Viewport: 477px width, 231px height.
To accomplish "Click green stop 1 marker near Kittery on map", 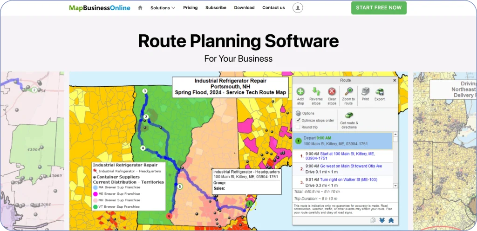I will tap(250, 204).
